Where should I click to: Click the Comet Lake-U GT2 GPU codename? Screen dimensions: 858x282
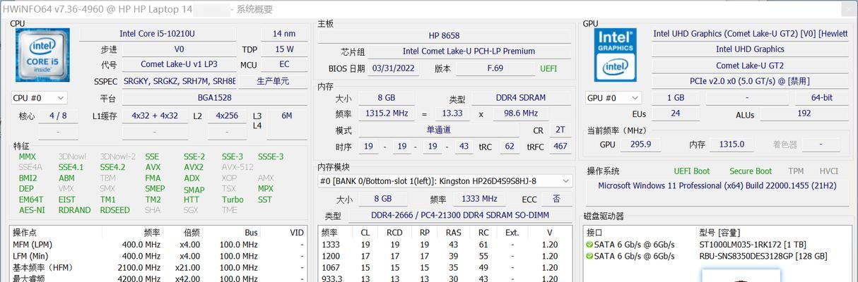coord(749,65)
